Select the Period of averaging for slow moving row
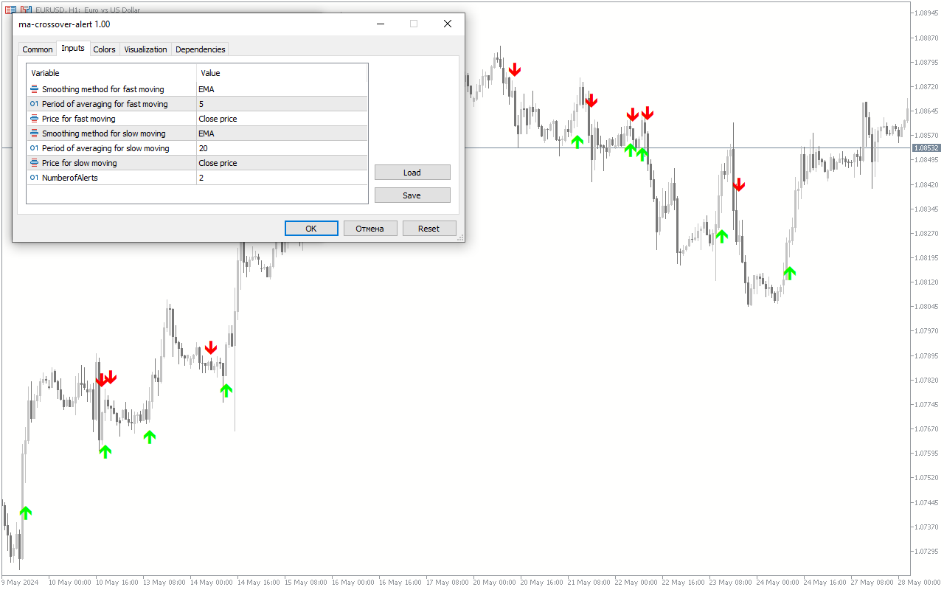Image resolution: width=944 pixels, height=590 pixels. click(197, 148)
